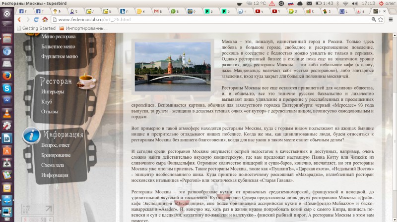Open the red warning triangle indicator
Viewport: 397px width, 222px height.
272,3
